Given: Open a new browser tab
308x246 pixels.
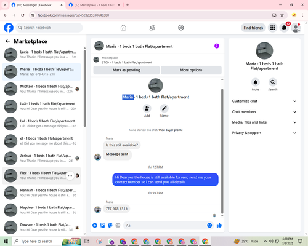Looking at the screenshot, I should point(128,5).
